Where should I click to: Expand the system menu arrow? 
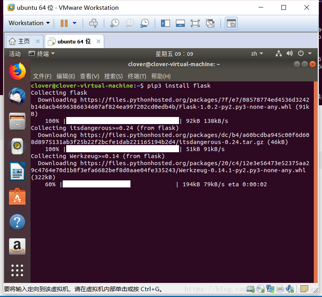(x=310, y=54)
